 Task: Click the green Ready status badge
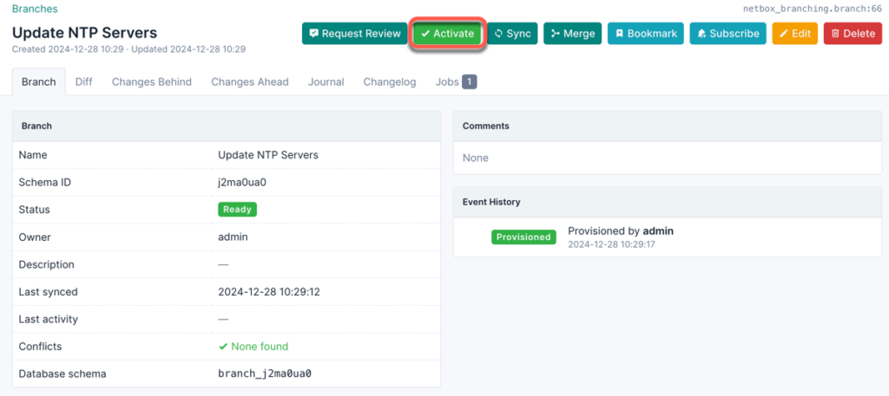[x=238, y=210]
